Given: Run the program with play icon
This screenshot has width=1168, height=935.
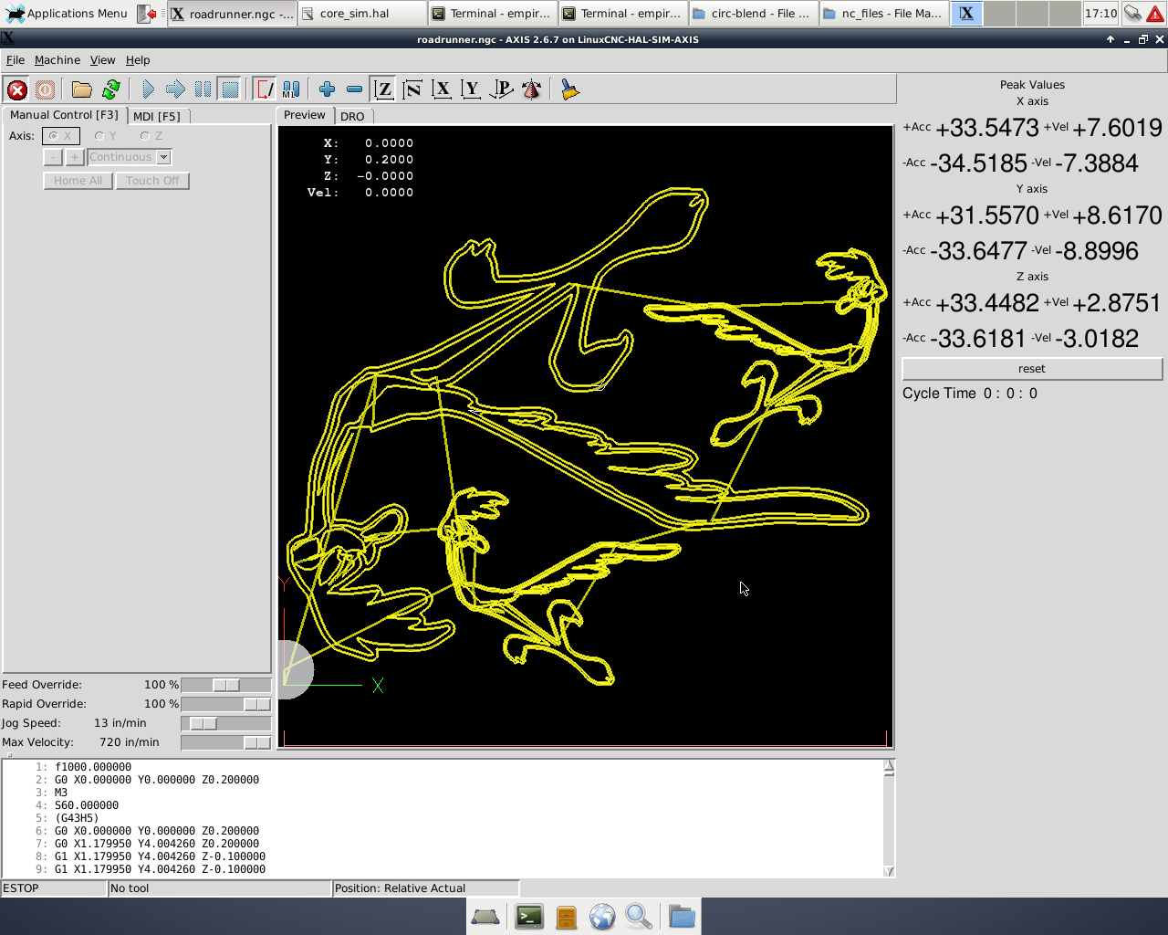Looking at the screenshot, I should pyautogui.click(x=148, y=89).
